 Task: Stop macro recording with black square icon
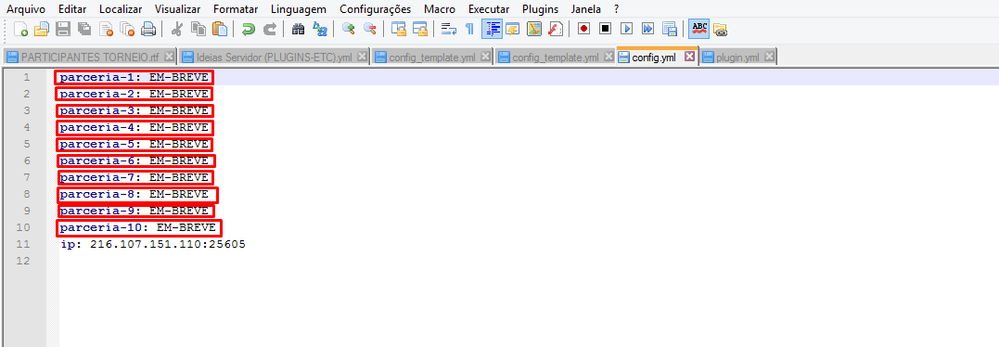pyautogui.click(x=606, y=29)
